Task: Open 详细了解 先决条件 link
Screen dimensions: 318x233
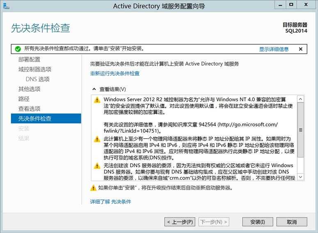Action: (x=110, y=202)
